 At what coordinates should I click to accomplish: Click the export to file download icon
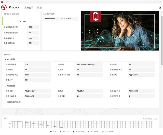(74, 131)
